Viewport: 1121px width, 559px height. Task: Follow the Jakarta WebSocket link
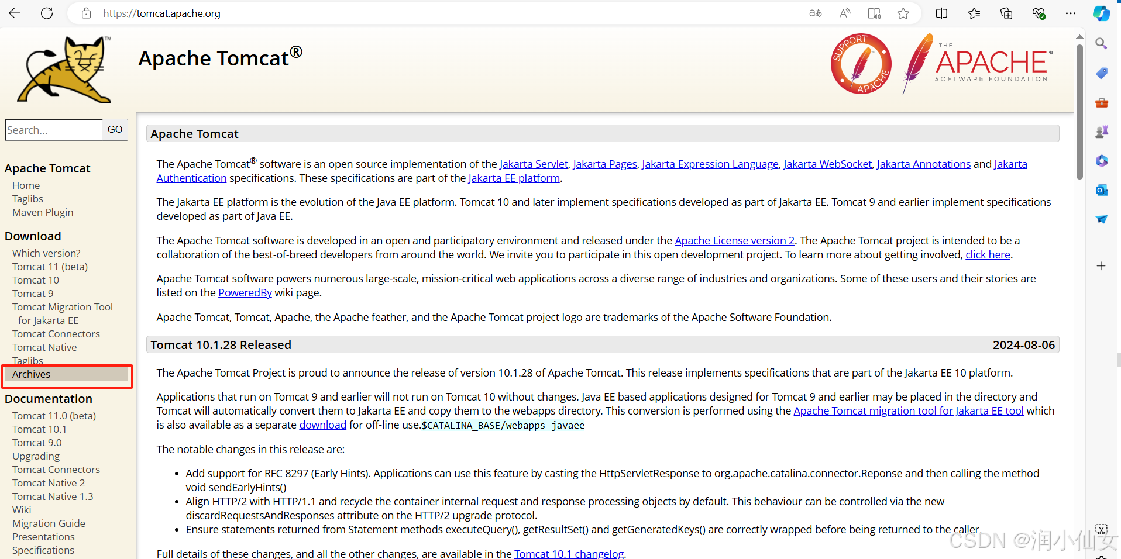[828, 164]
